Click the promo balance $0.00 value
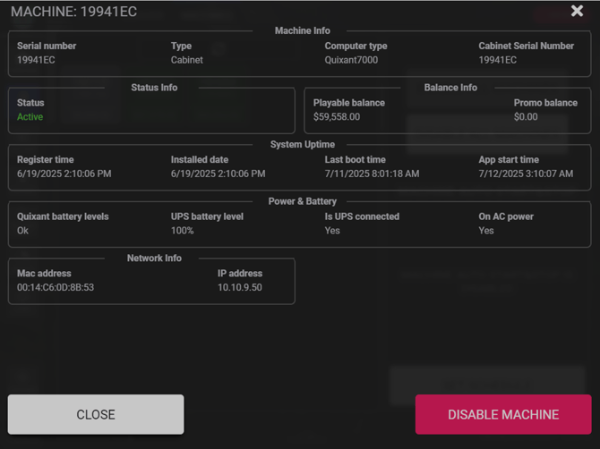600x449 pixels. 526,117
